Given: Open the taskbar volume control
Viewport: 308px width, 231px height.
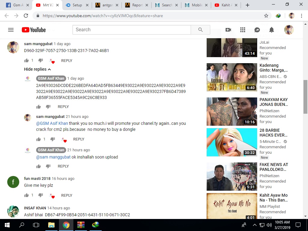Looking at the screenshot, I should pyautogui.click(x=269, y=225).
